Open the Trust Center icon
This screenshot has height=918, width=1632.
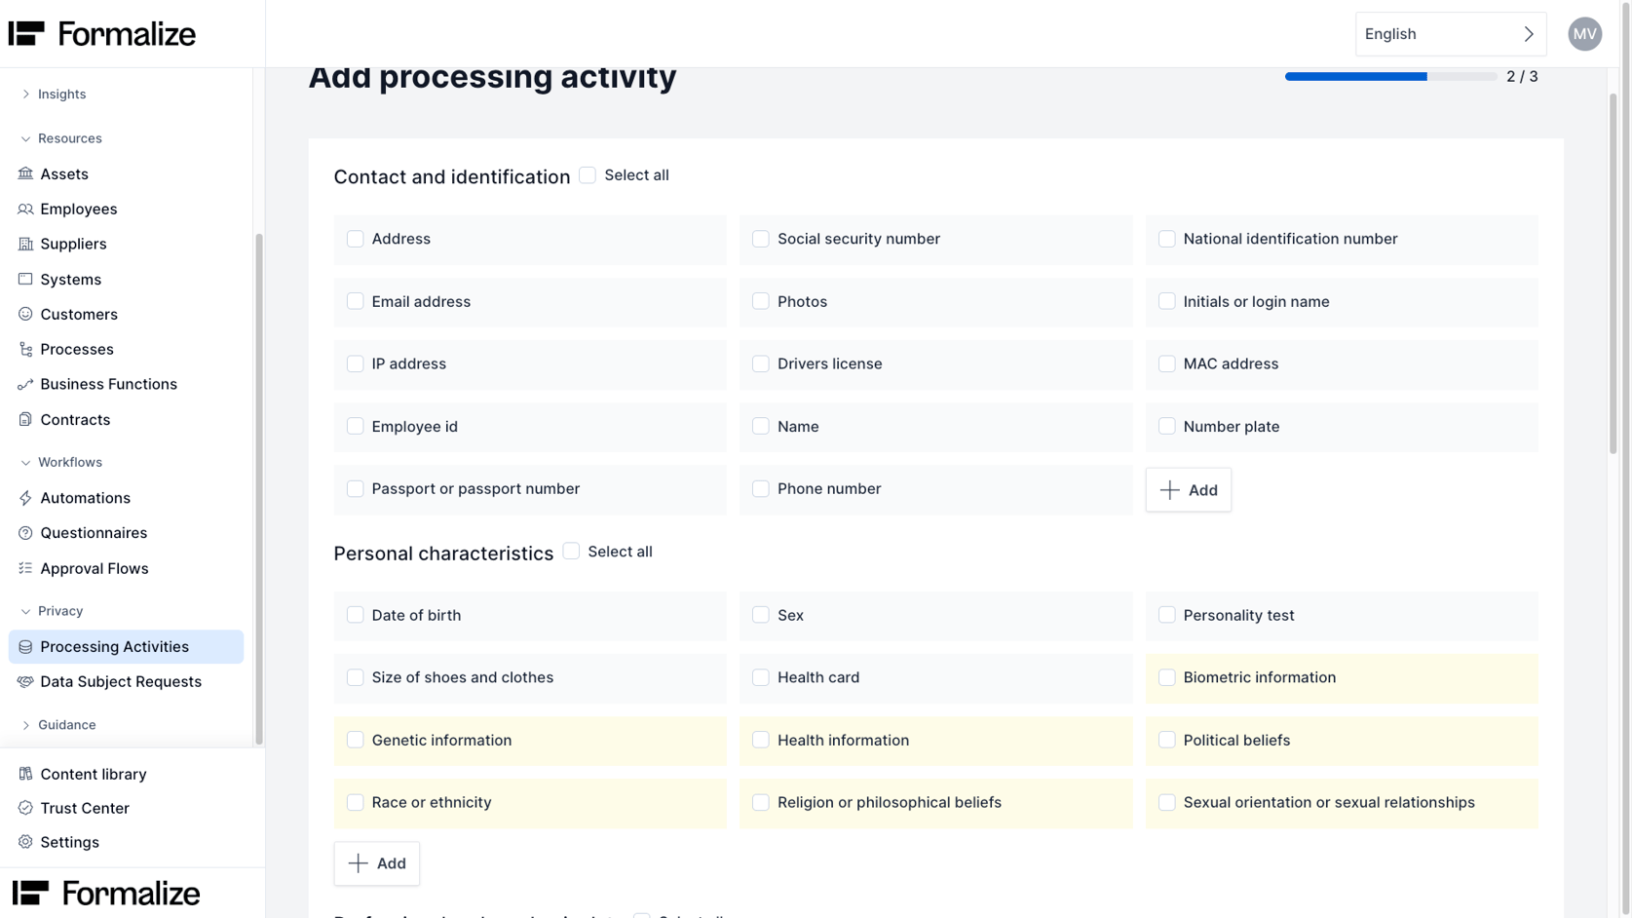click(25, 808)
